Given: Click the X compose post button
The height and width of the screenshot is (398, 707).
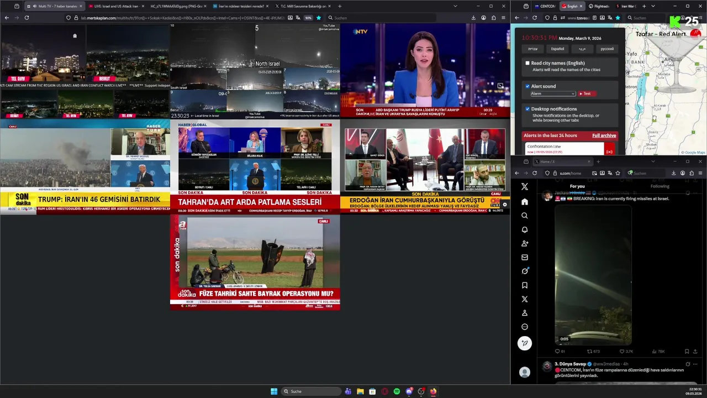Looking at the screenshot, I should coord(525,343).
